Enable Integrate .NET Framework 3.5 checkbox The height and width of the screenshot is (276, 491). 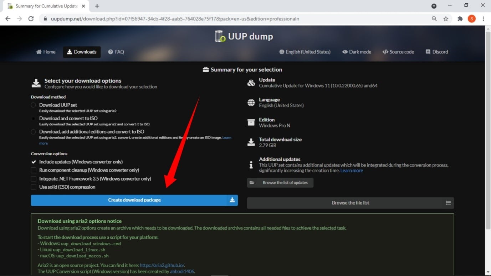coord(34,179)
